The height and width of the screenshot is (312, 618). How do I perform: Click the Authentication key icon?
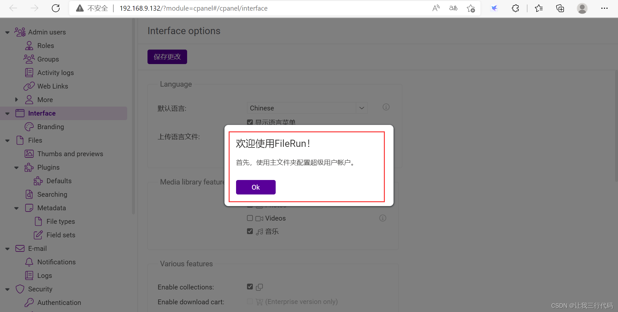[x=29, y=302]
